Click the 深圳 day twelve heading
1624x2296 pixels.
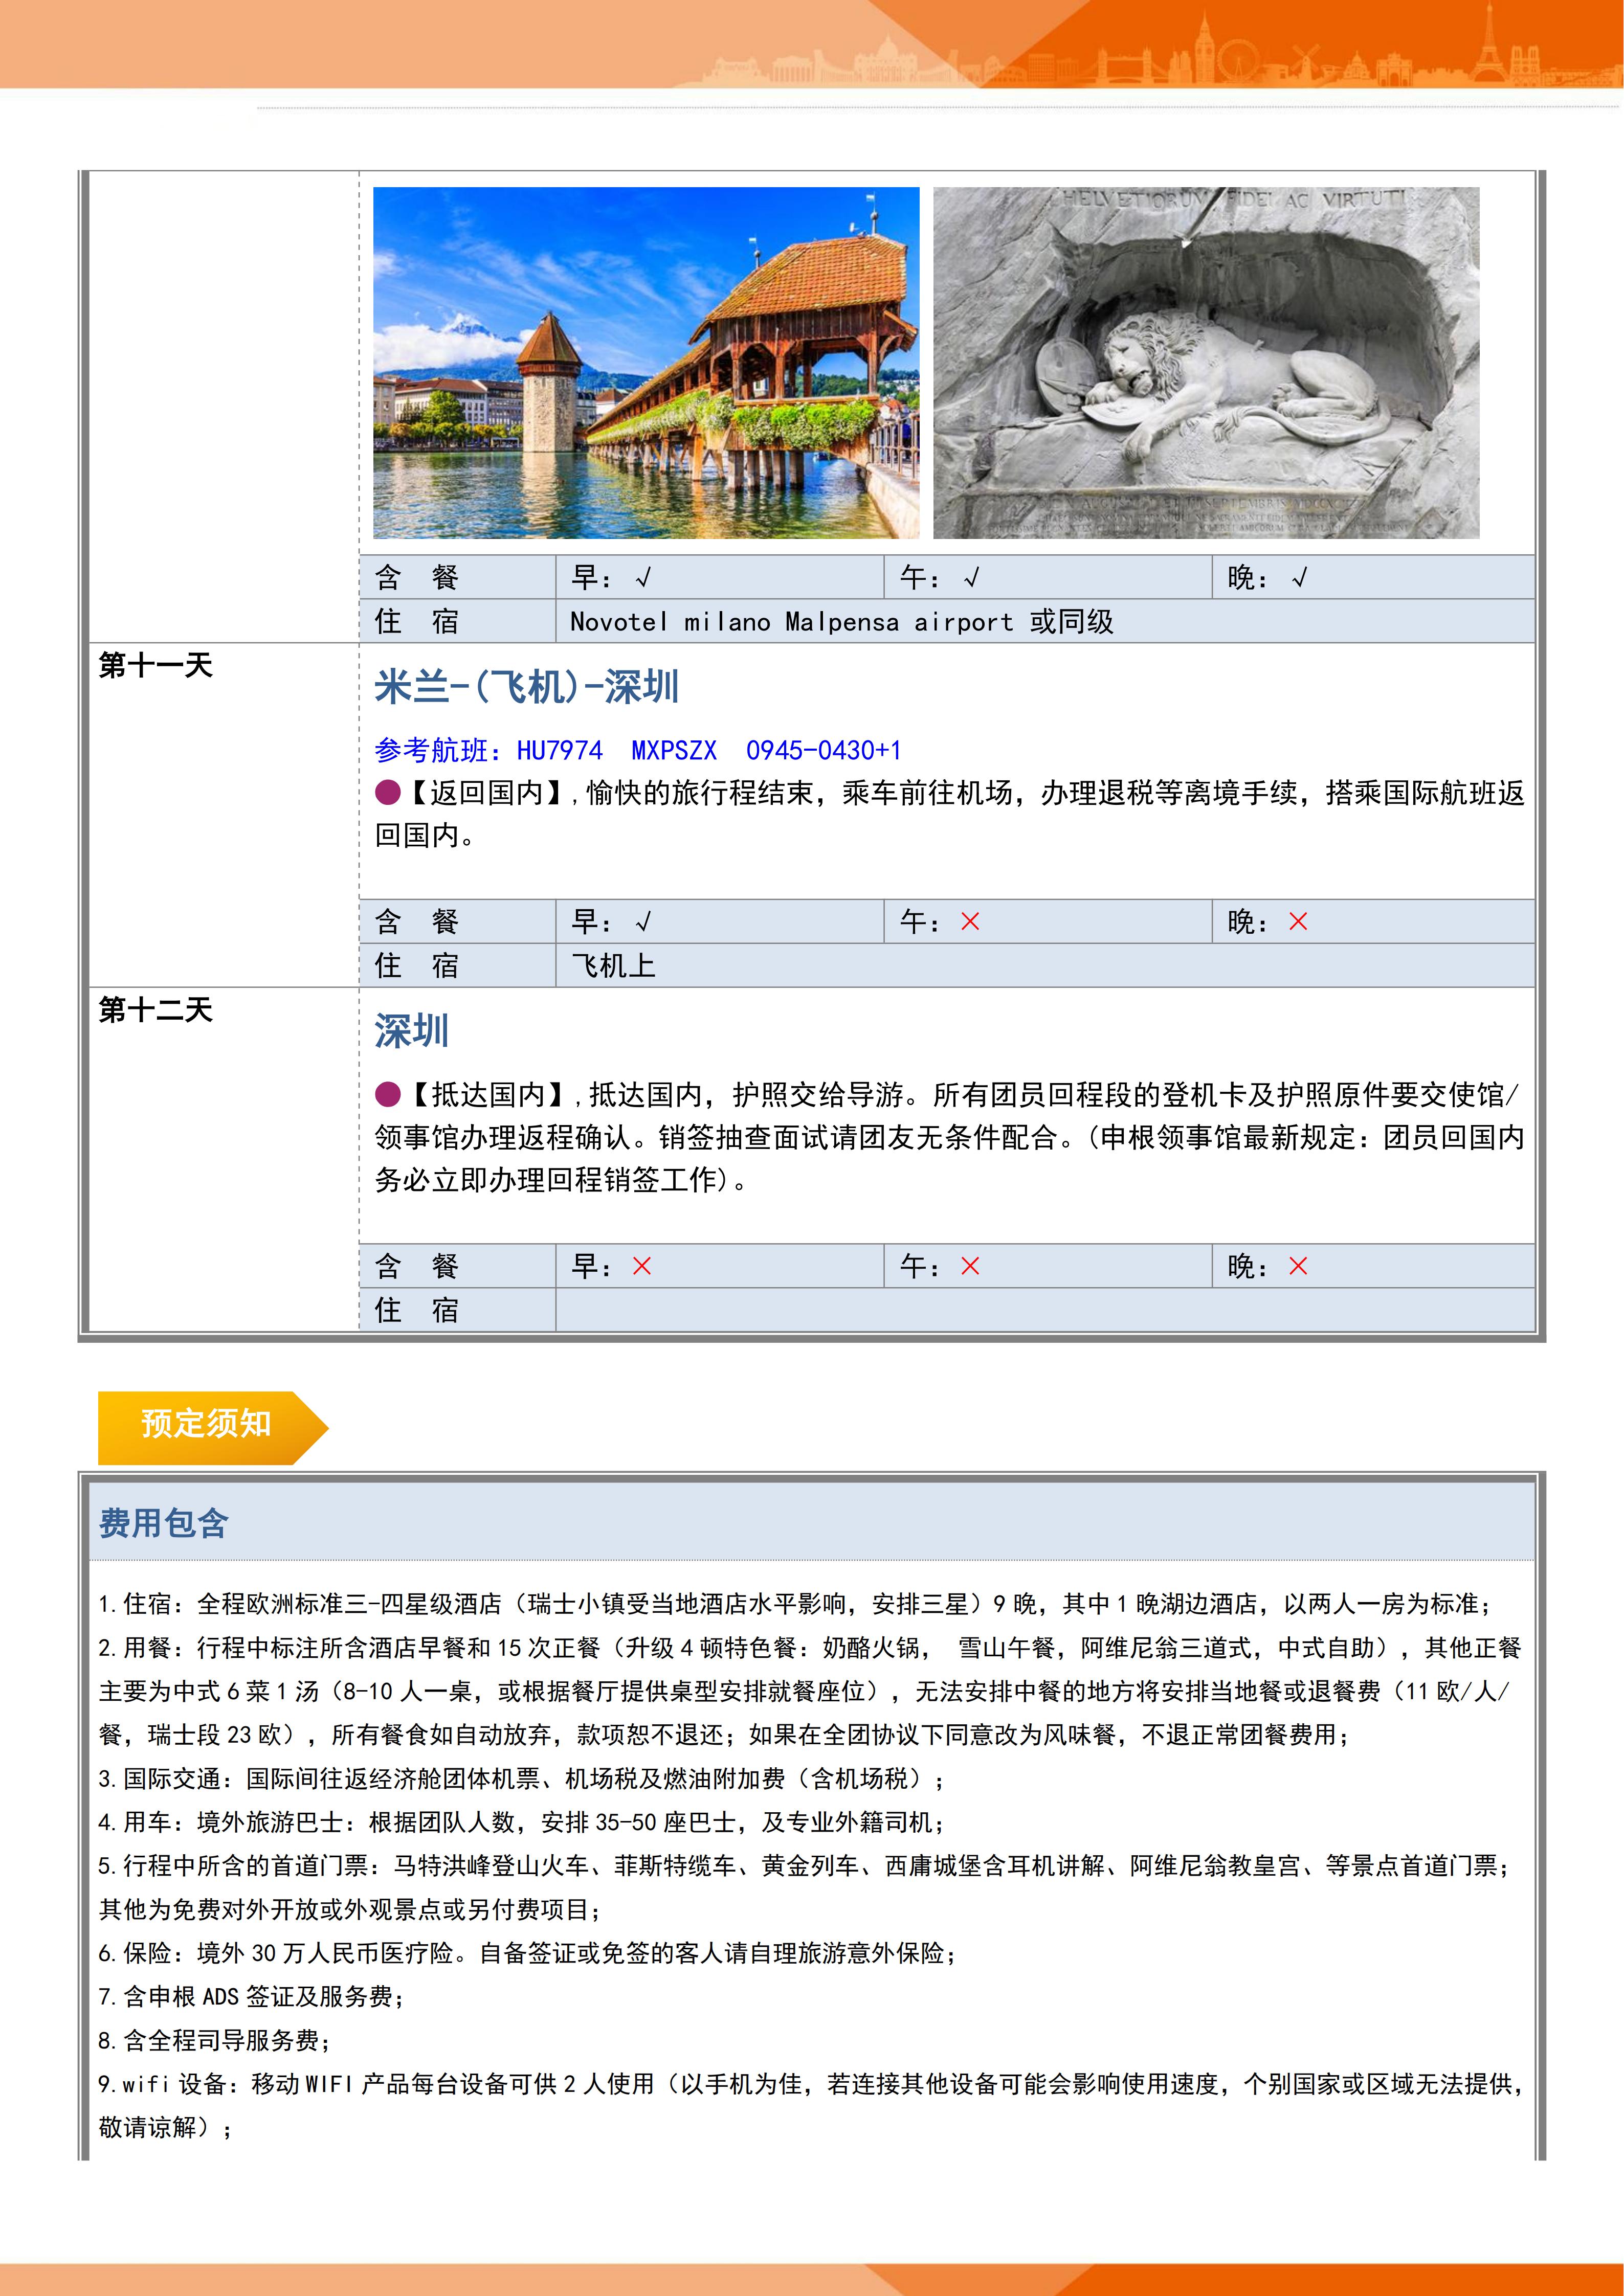[412, 1031]
